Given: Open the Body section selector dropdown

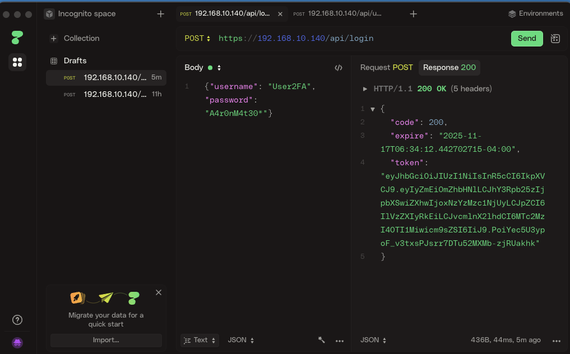Looking at the screenshot, I should click(219, 68).
